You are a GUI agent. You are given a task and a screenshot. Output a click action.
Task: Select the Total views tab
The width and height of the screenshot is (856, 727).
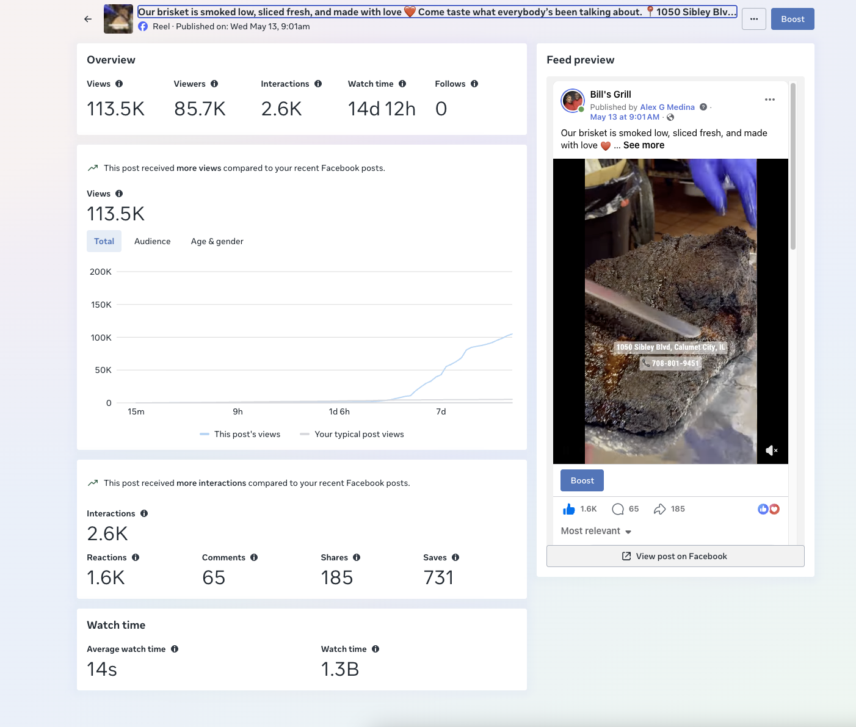pyautogui.click(x=104, y=241)
